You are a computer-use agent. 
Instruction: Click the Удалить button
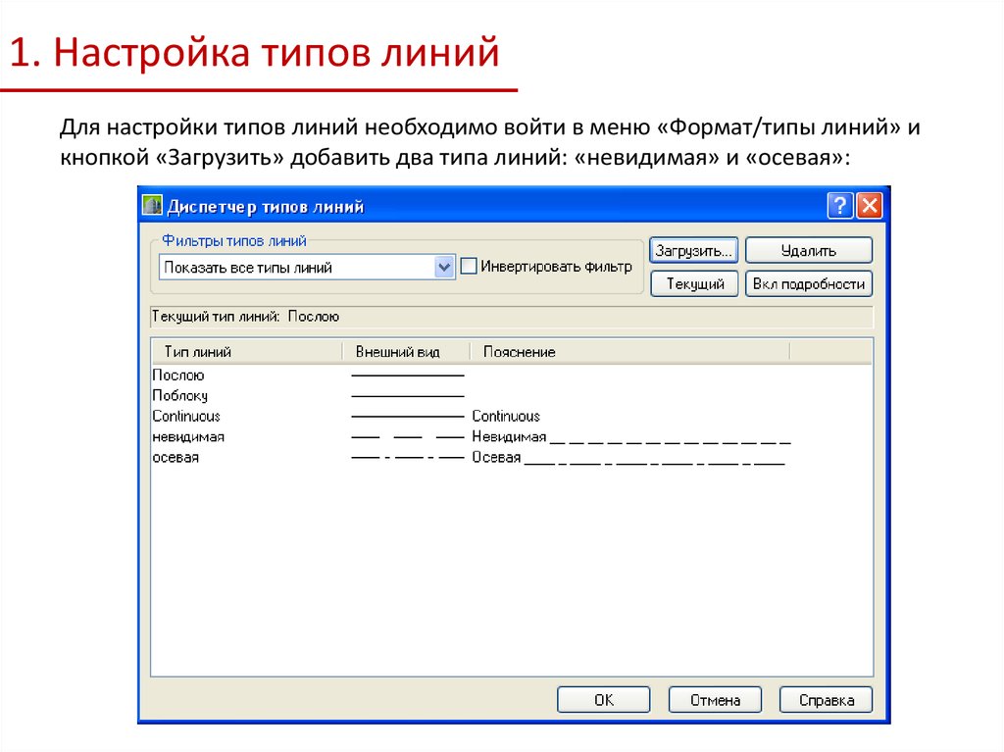pos(809,250)
